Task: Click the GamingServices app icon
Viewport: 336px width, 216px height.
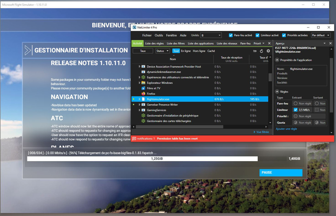Action: click(143, 110)
